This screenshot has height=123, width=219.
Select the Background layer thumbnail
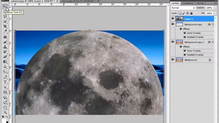click(x=179, y=60)
